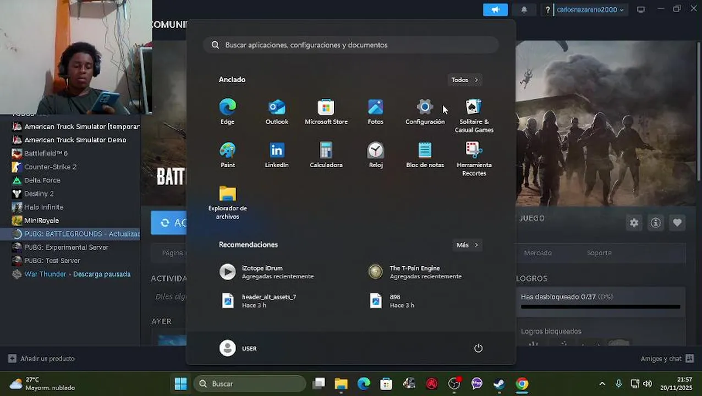Click the achievements progress bar in Steam

click(600, 307)
